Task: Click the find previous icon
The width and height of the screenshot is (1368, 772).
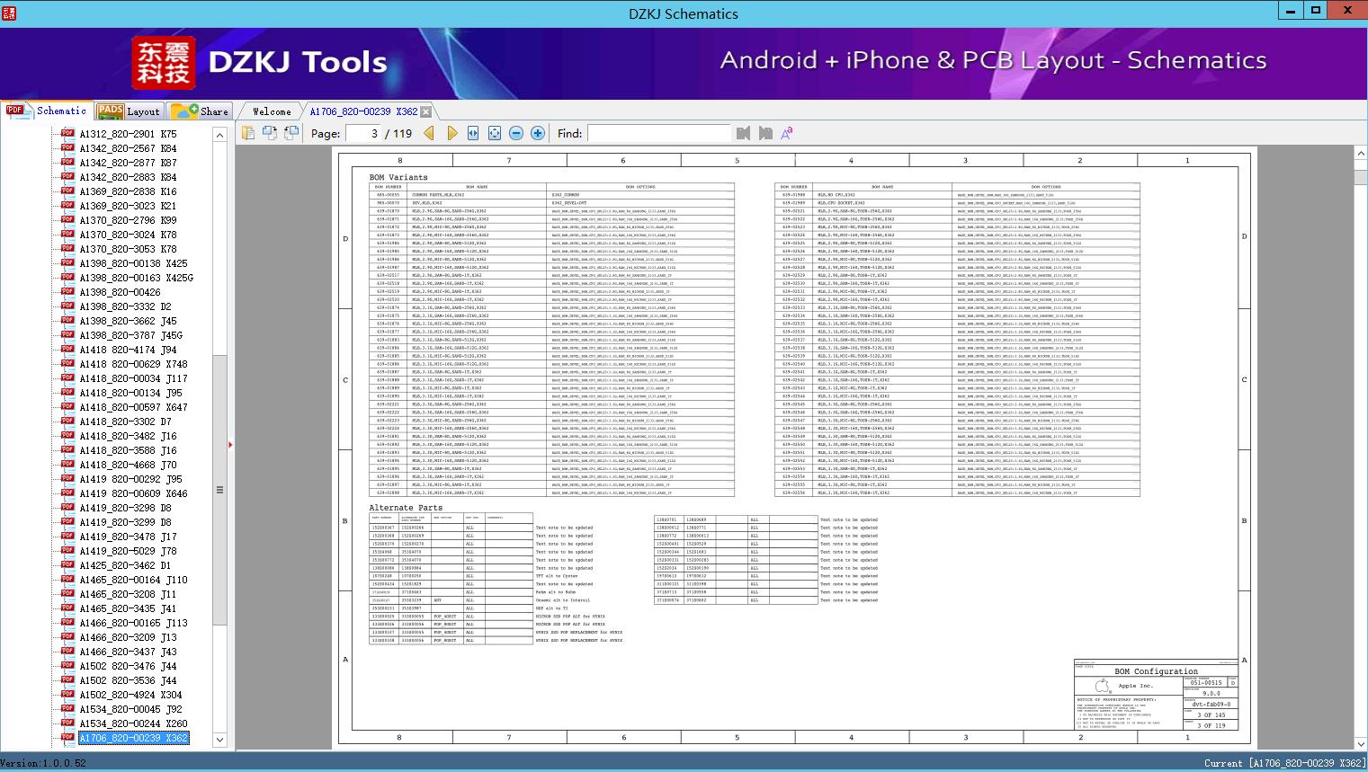Action: click(x=743, y=133)
